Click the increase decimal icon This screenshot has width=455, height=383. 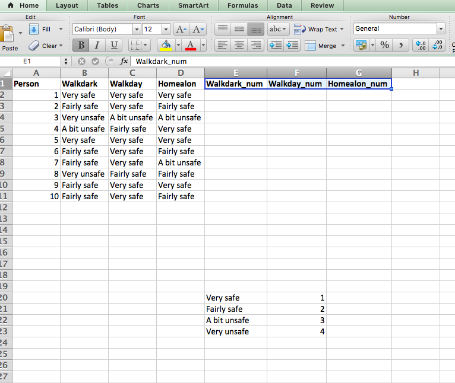click(421, 45)
